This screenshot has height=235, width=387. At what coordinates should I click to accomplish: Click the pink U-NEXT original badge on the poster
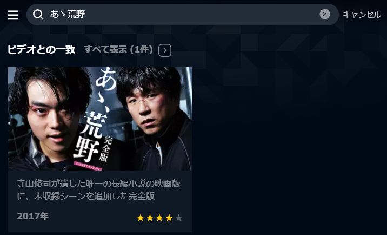click(88, 166)
